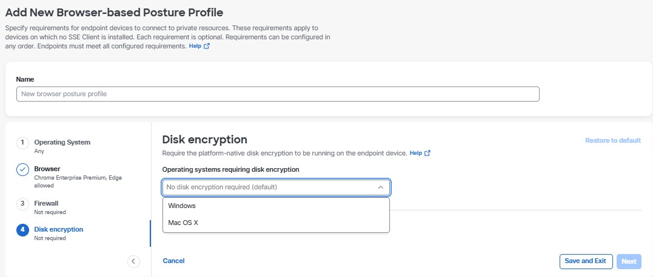The height and width of the screenshot is (277, 653).
Task: Click the step 1 circle icon
Action: [x=22, y=143]
